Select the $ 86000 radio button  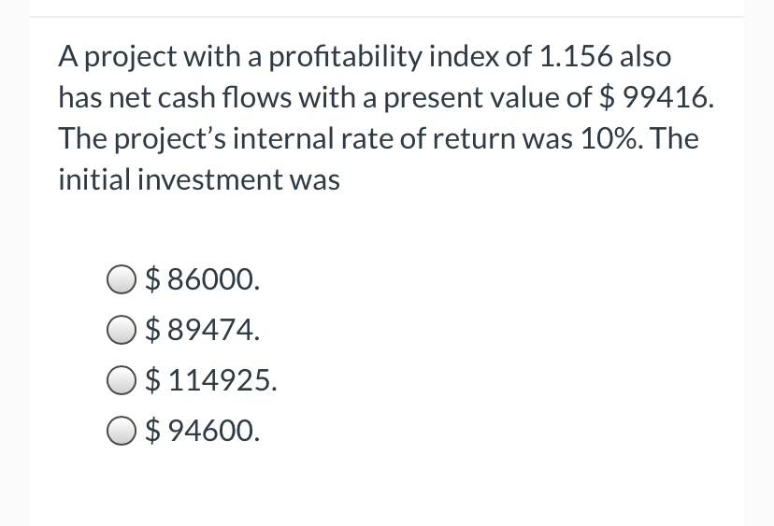(x=121, y=279)
